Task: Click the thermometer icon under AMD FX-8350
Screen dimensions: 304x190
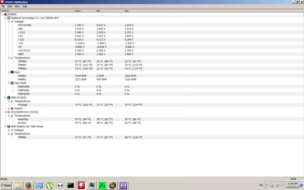Action: coord(12,101)
